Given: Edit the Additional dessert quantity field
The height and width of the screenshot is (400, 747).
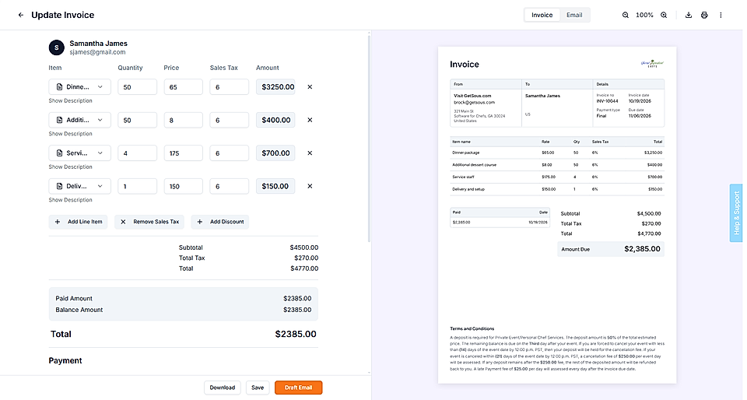Looking at the screenshot, I should [137, 120].
